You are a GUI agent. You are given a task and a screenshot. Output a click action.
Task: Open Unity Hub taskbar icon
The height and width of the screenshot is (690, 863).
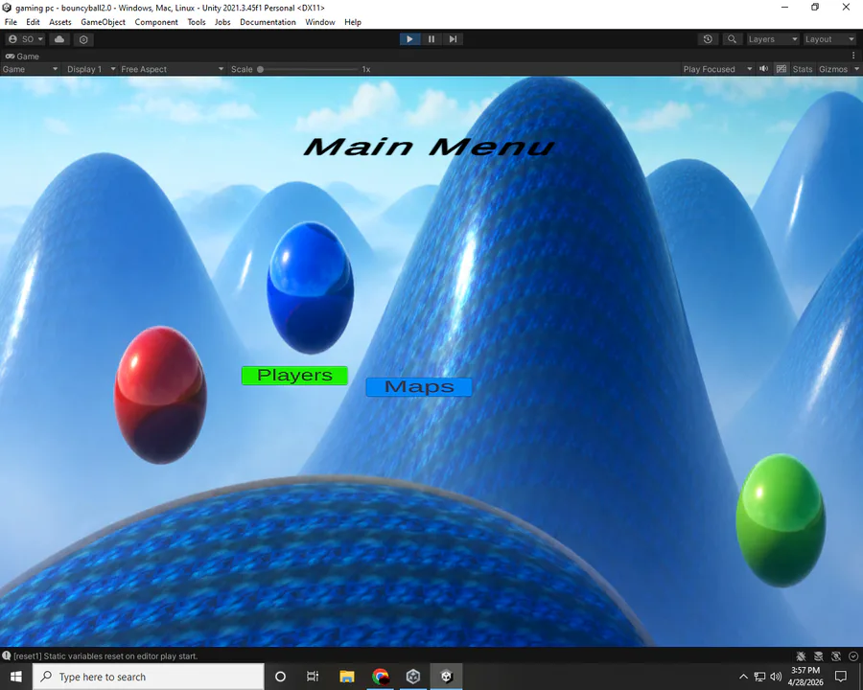413,677
